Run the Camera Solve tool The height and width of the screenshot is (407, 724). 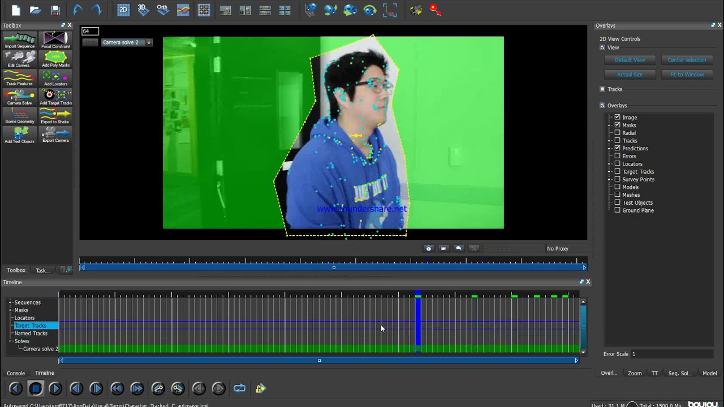click(x=19, y=97)
